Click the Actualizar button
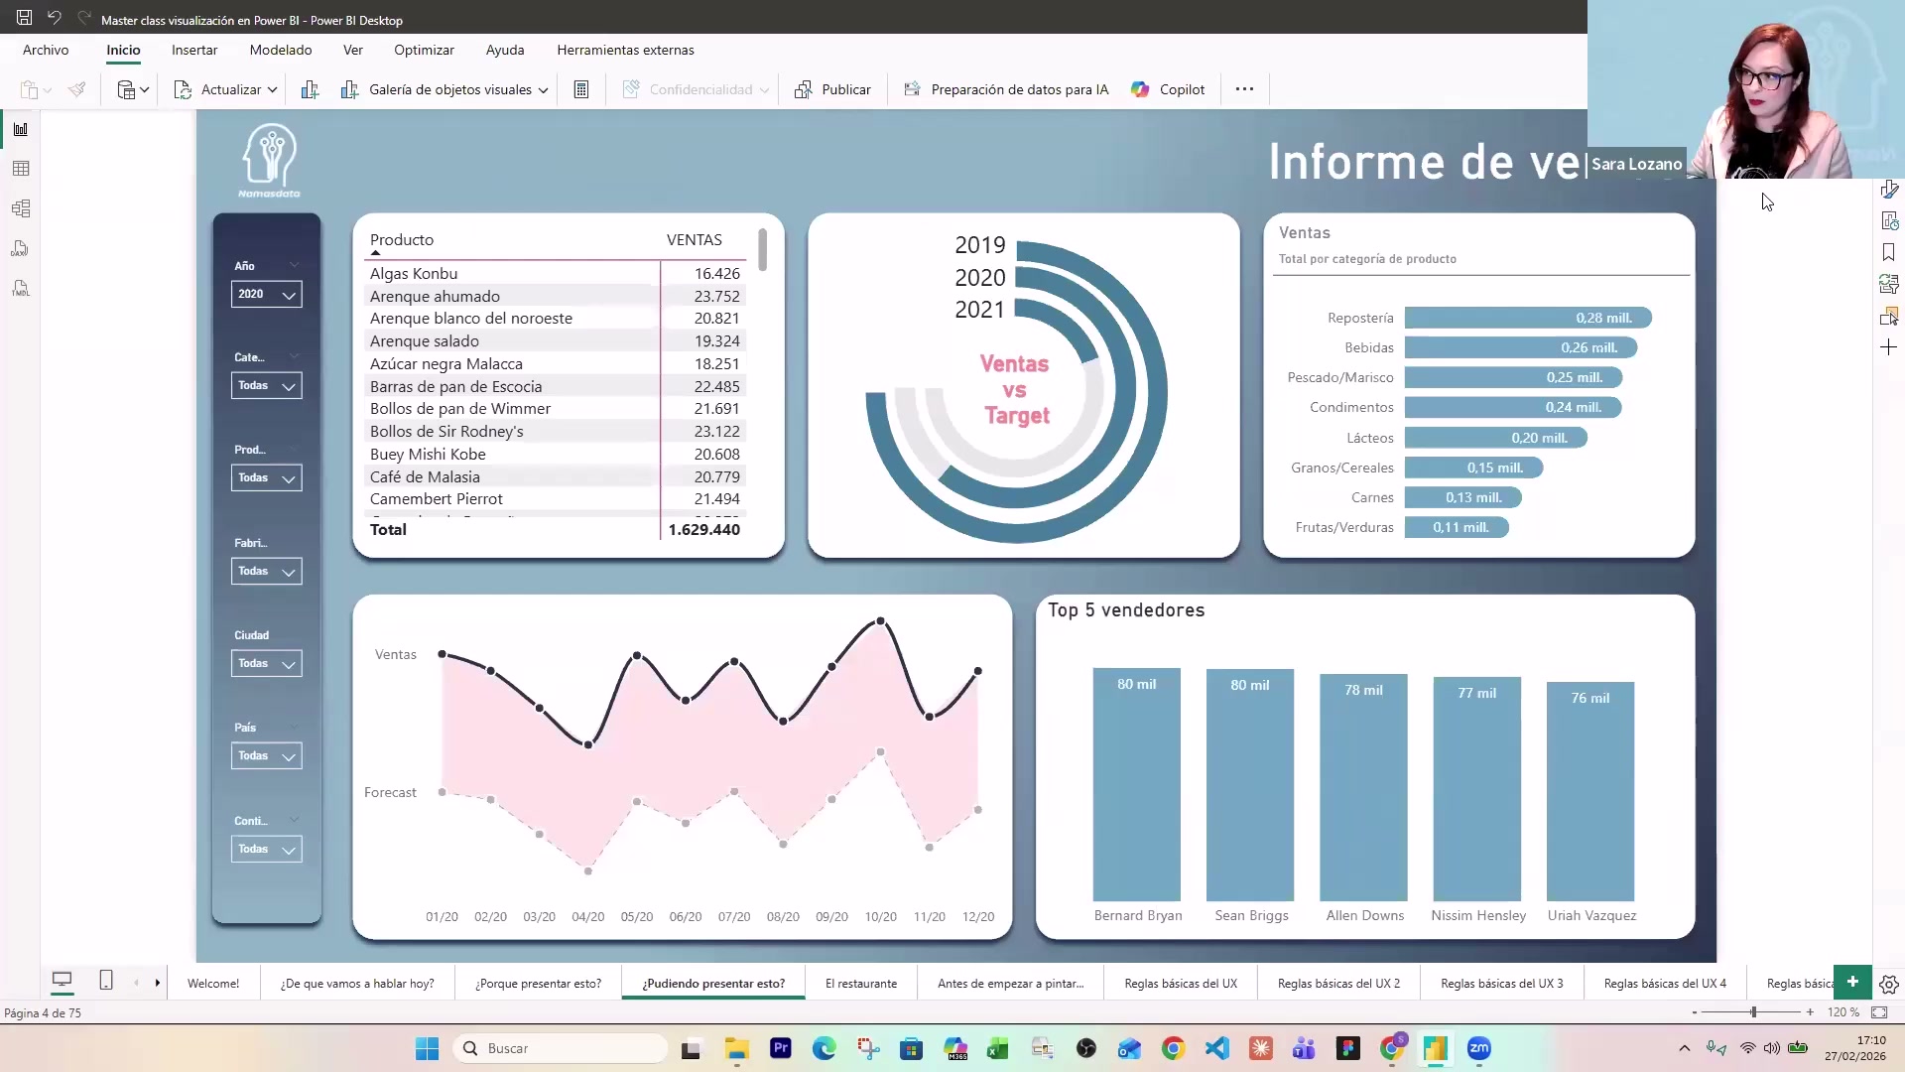 220,89
